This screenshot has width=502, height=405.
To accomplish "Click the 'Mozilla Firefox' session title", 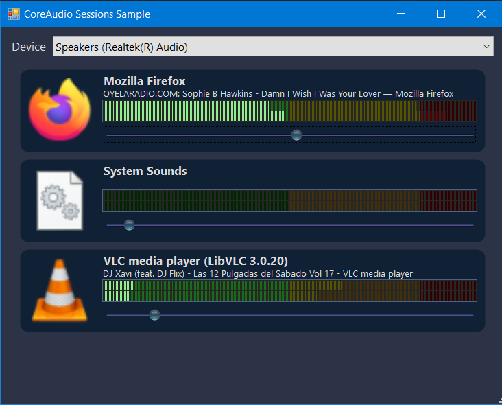I will pyautogui.click(x=145, y=81).
